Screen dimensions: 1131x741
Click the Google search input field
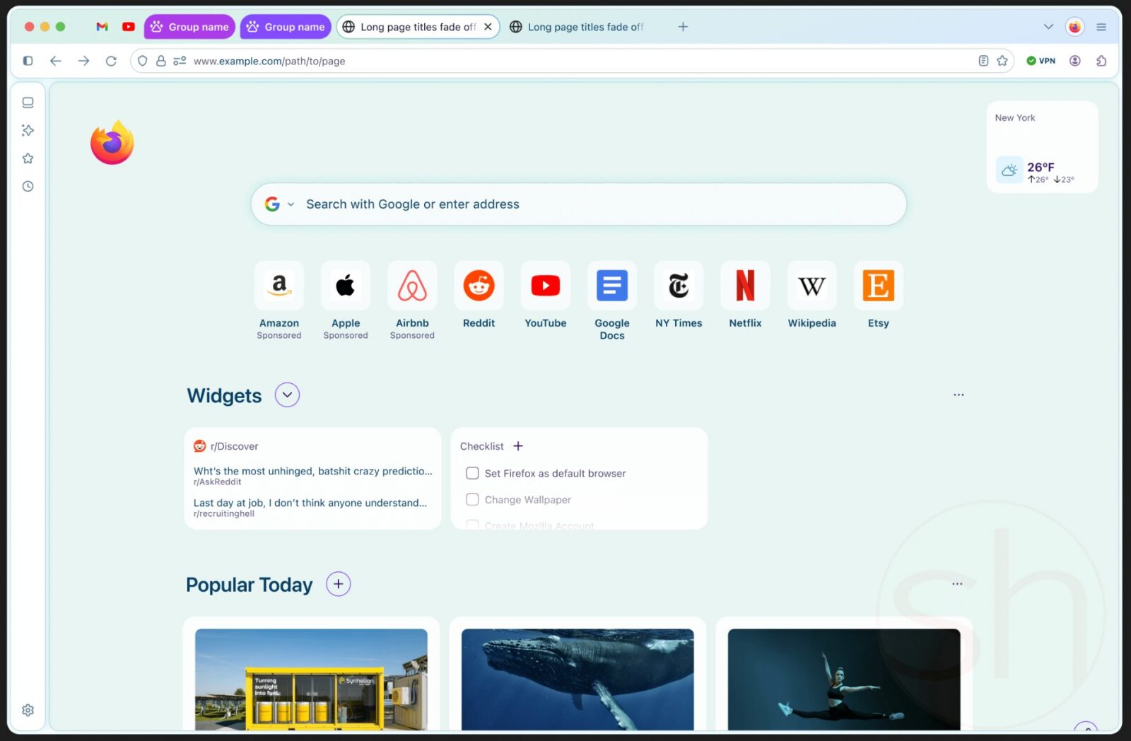594,204
